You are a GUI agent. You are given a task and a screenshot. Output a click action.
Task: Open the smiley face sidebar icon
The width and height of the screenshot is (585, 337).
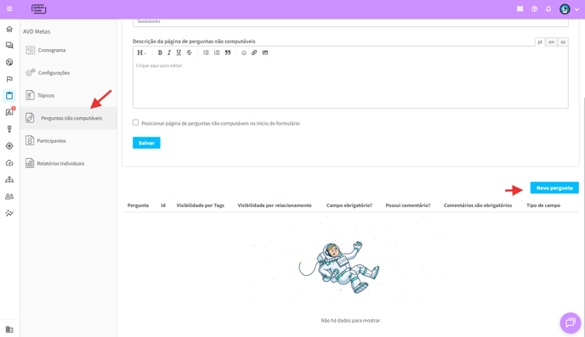[x=9, y=62]
